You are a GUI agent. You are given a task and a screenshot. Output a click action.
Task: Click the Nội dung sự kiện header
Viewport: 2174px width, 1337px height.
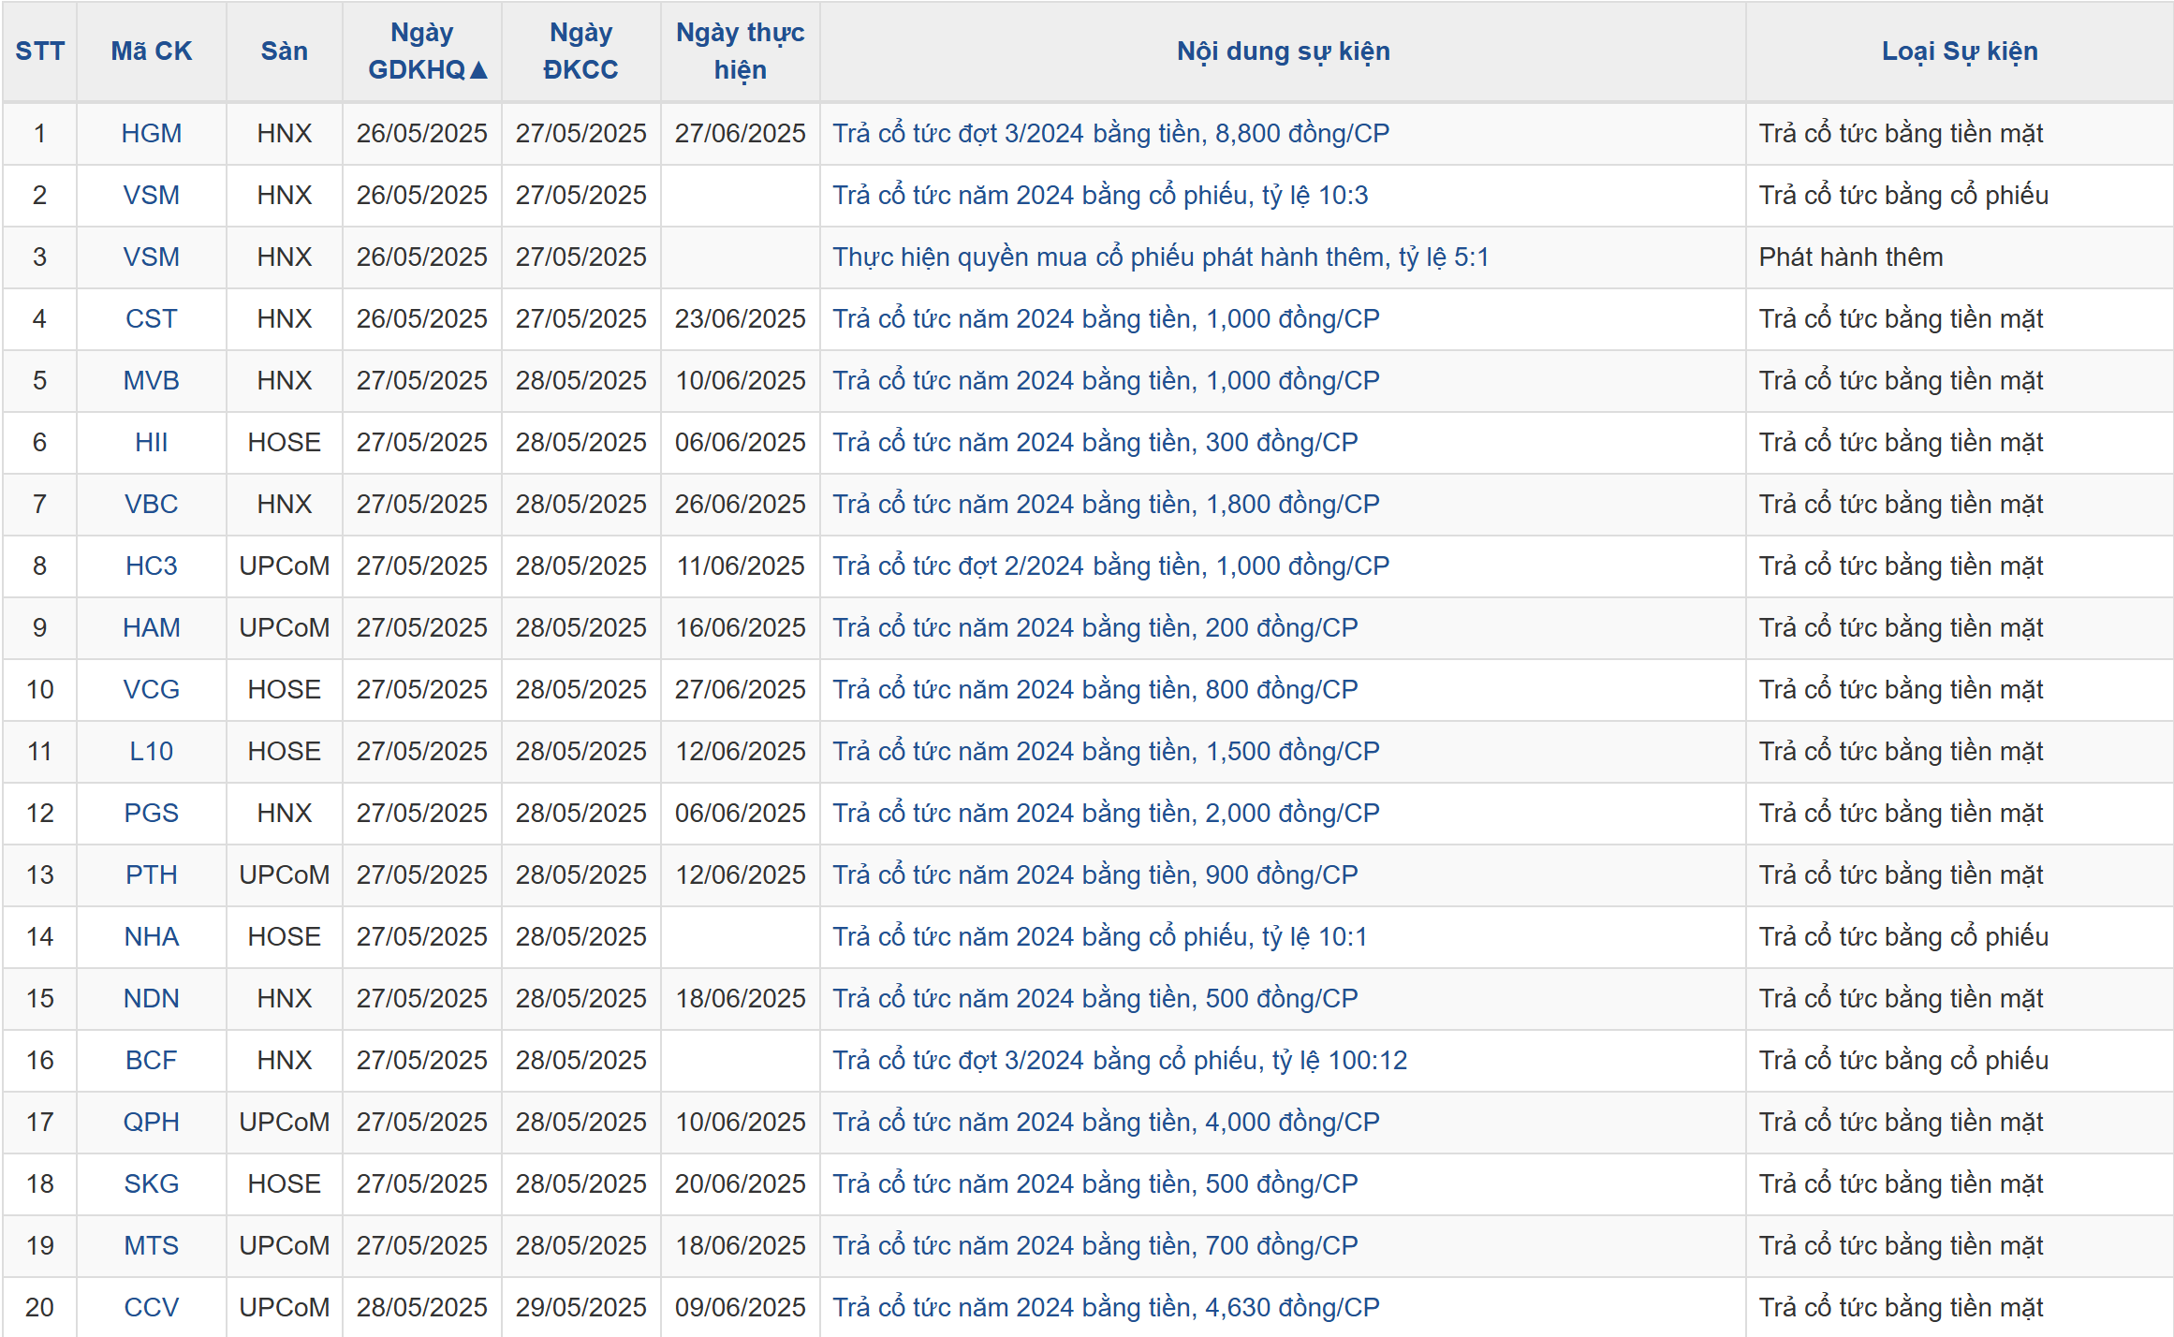click(x=1283, y=51)
